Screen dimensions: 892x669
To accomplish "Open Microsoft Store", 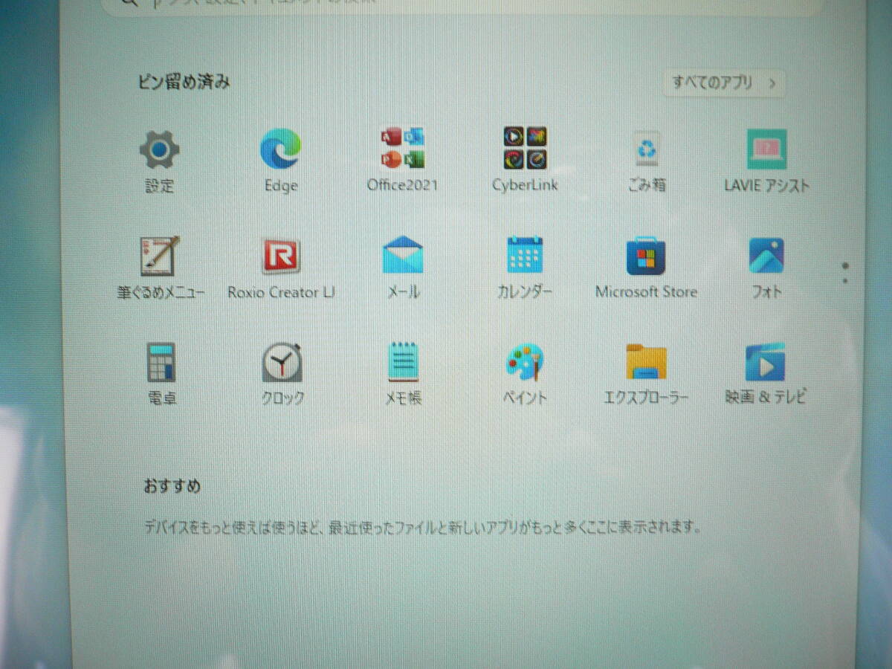I will click(646, 268).
